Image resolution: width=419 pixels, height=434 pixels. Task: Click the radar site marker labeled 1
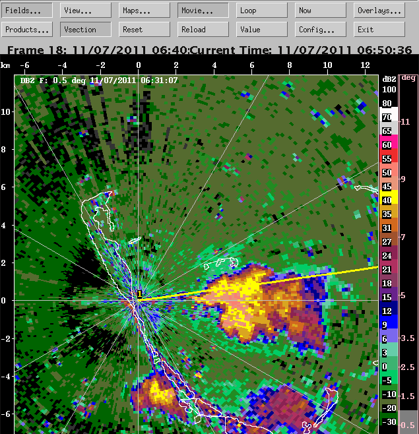(140, 294)
